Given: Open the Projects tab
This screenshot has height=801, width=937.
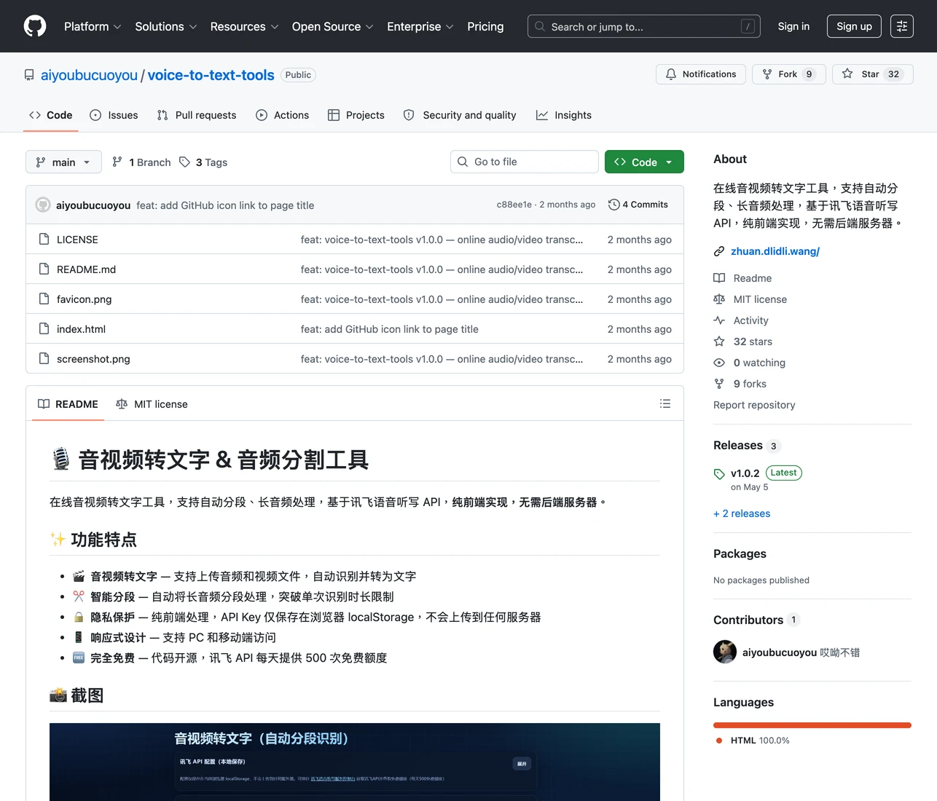Looking at the screenshot, I should (x=356, y=115).
